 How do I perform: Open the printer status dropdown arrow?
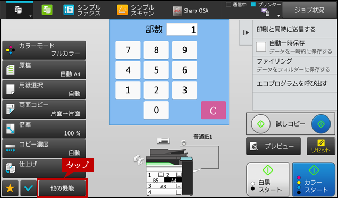(278, 16)
